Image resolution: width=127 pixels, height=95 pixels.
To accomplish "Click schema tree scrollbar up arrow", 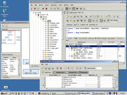I will (63, 12).
